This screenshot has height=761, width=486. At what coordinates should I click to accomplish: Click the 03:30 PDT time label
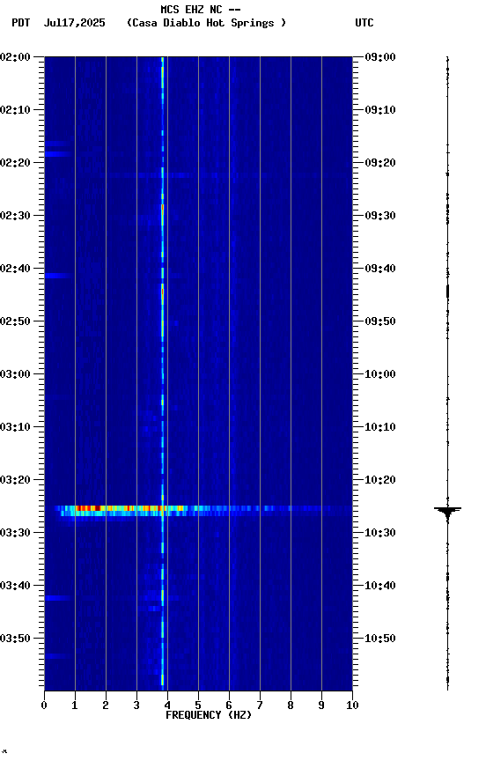coord(15,533)
